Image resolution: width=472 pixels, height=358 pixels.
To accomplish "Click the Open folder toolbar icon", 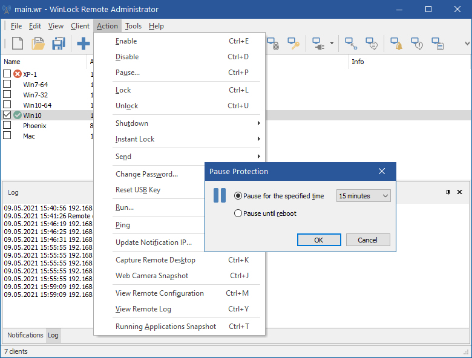I will tap(38, 44).
